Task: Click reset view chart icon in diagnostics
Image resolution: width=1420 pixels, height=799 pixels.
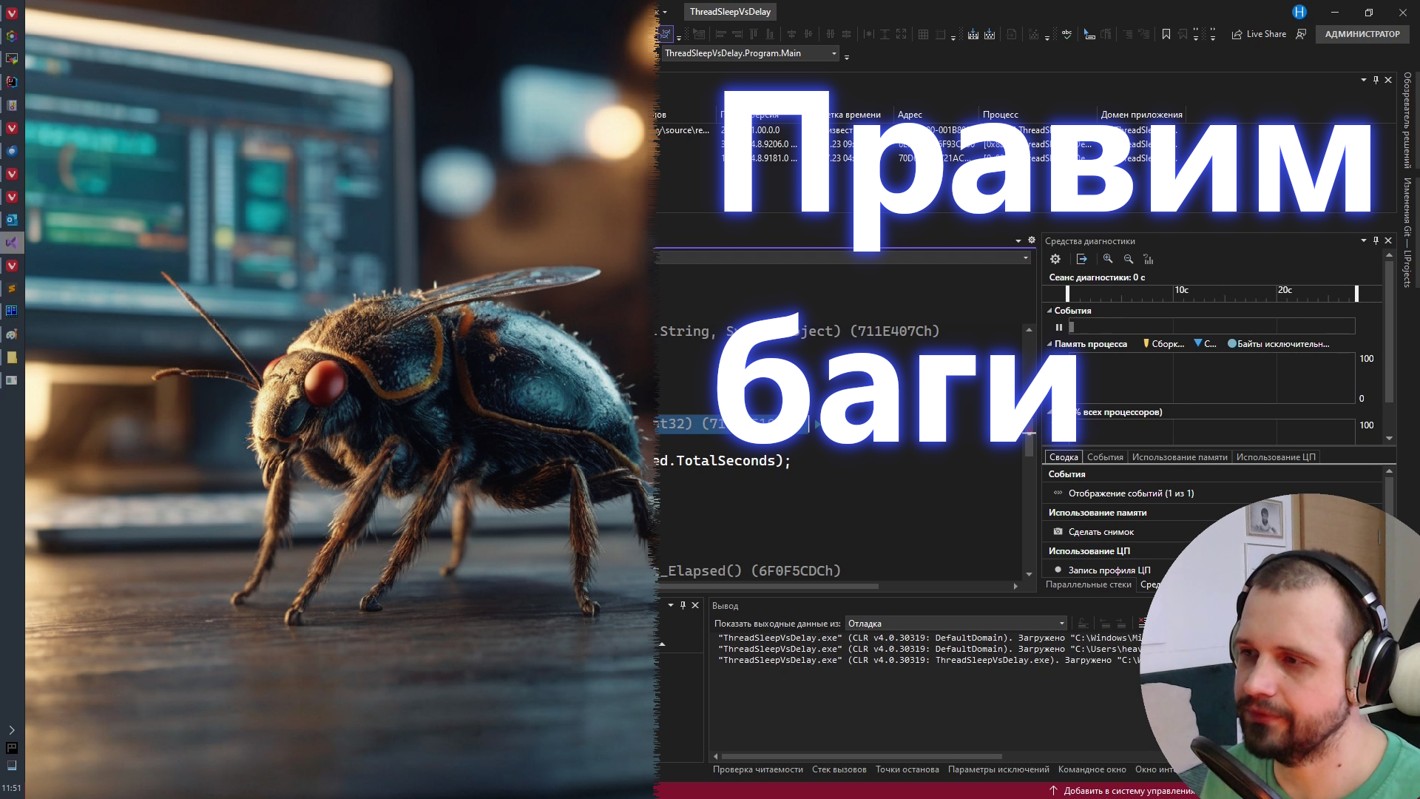Action: pyautogui.click(x=1149, y=259)
